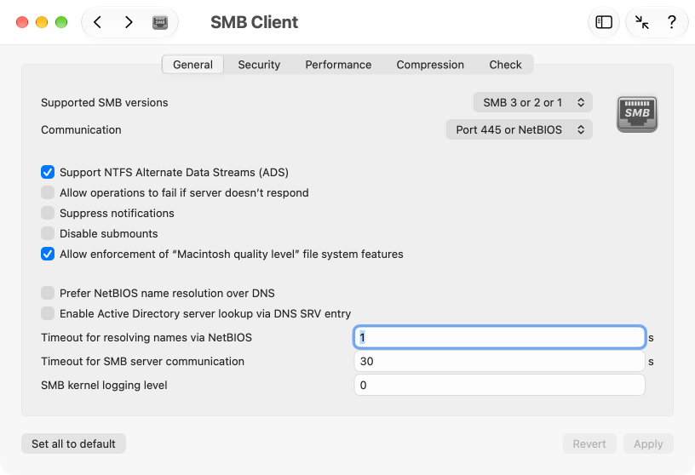
Task: Click the SMB kernel logging level field
Action: click(499, 385)
